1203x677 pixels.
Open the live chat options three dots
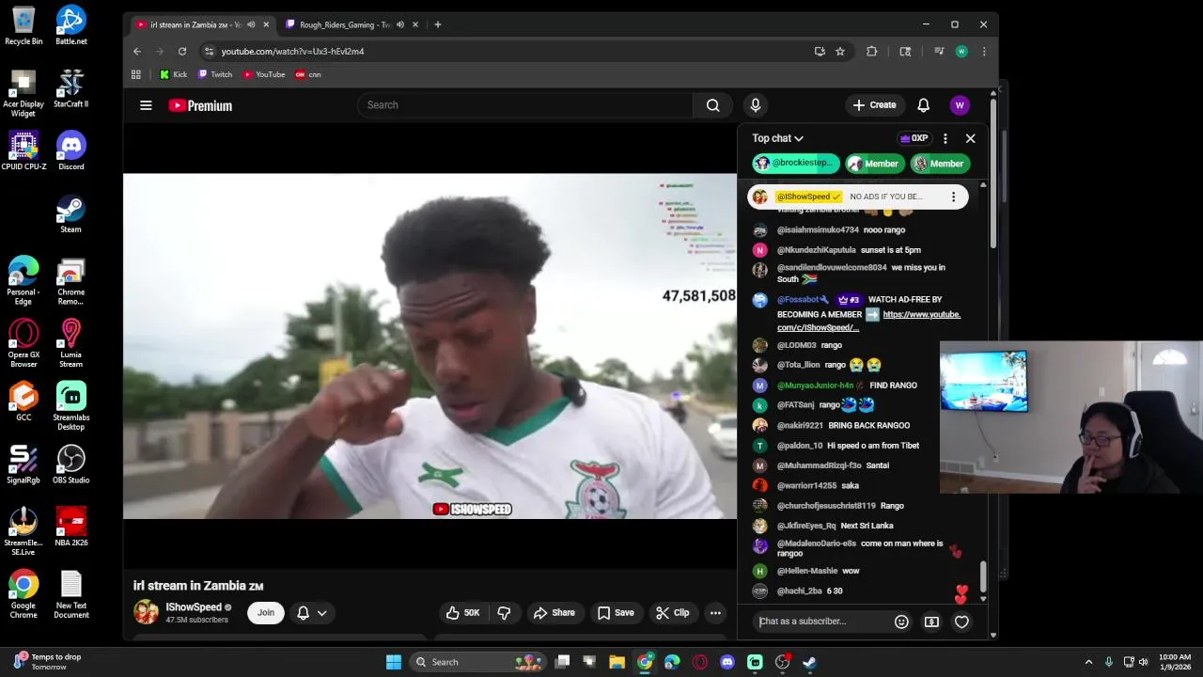click(x=945, y=138)
